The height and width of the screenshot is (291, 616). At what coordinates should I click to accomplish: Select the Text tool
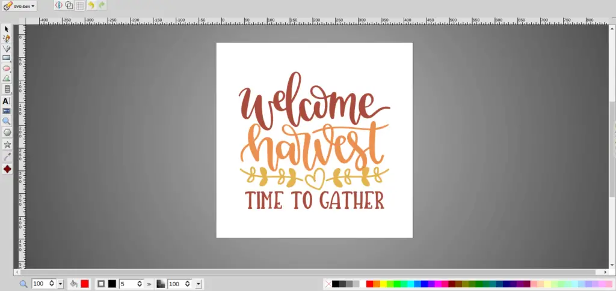(x=7, y=101)
